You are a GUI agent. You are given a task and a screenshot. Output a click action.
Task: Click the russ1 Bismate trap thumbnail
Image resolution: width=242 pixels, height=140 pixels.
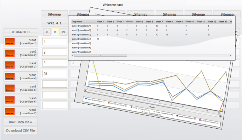pyautogui.click(x=10, y=42)
